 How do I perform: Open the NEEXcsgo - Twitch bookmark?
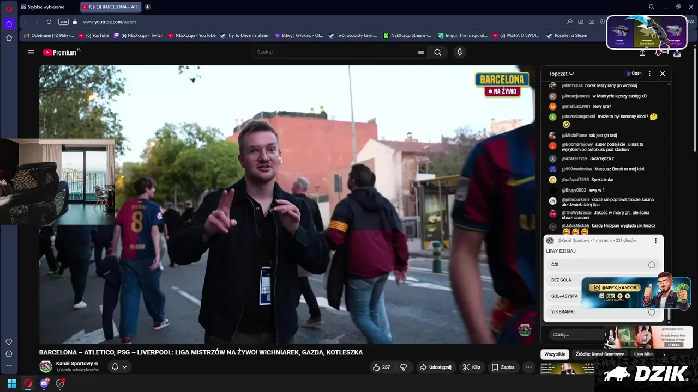[x=138, y=35]
